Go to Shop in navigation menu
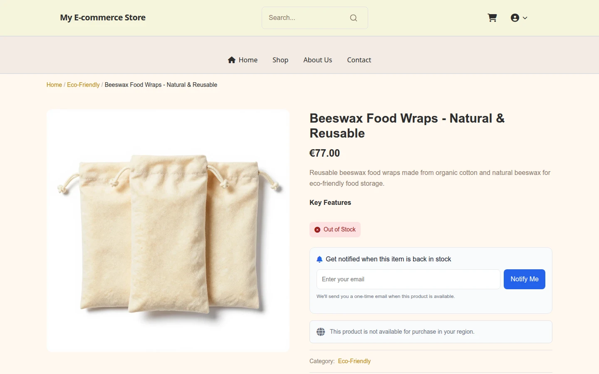Viewport: 599px width, 374px height. click(x=280, y=60)
